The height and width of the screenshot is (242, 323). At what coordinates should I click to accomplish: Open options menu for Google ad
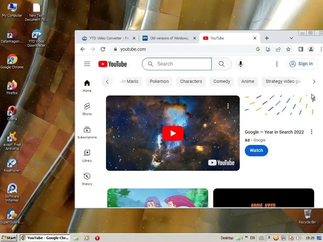pos(311,132)
